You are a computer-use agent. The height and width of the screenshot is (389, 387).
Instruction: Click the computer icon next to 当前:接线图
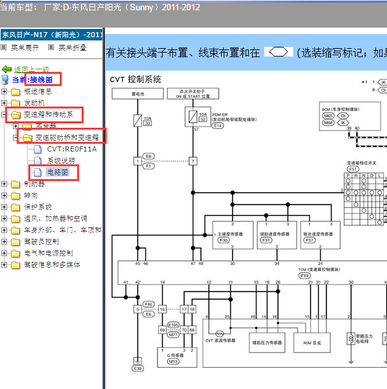pos(5,80)
